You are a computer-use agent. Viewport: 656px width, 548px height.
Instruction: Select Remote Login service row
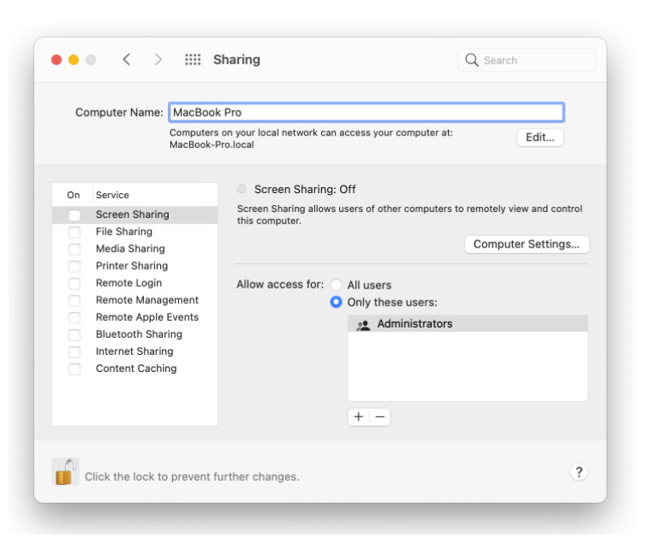[135, 283]
